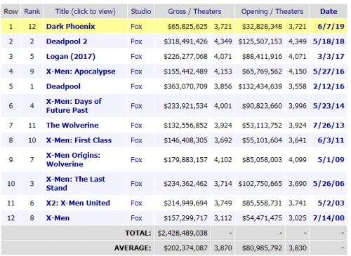Sort table by the Rank column header
The image size is (351, 256).
(x=32, y=11)
